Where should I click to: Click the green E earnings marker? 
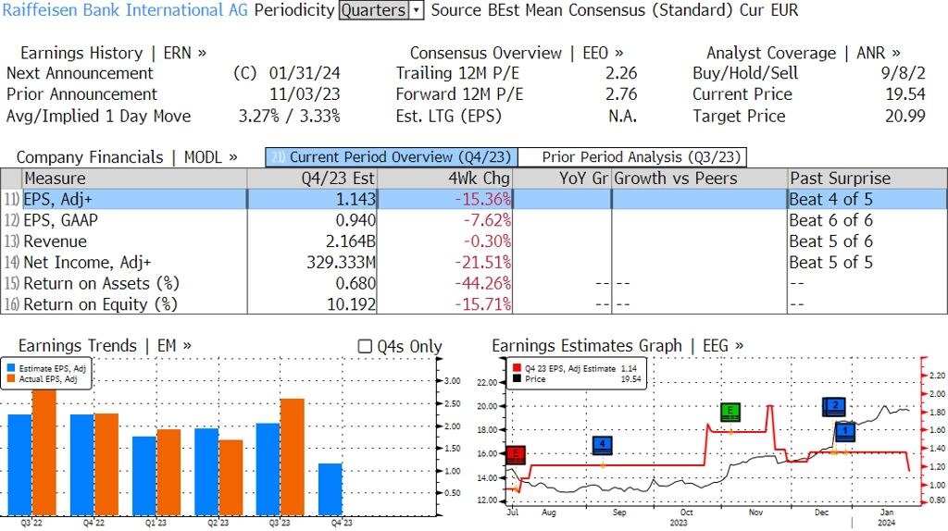(730, 412)
